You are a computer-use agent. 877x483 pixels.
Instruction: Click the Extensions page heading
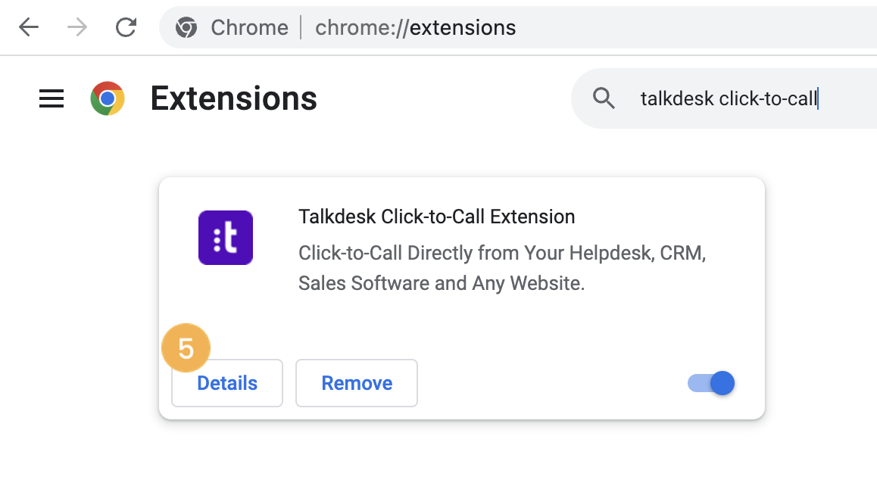(x=234, y=98)
